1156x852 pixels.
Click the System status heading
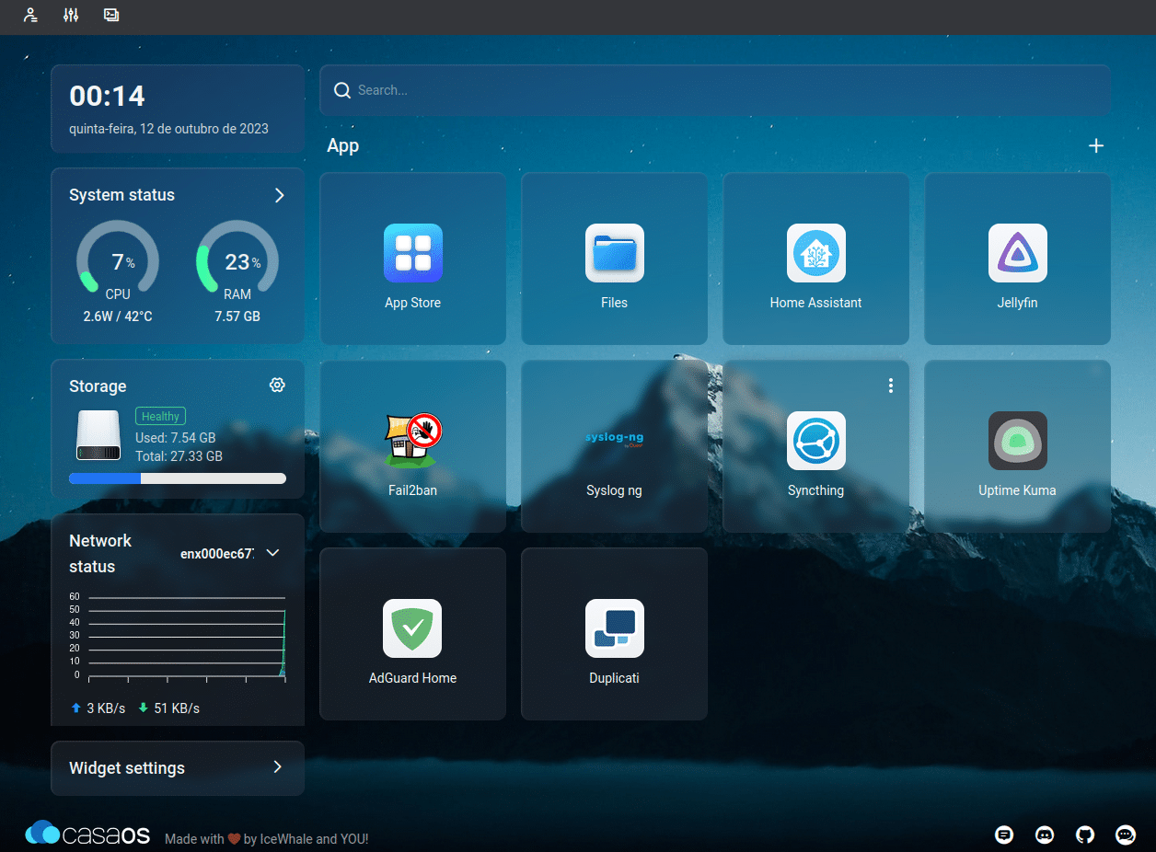point(121,195)
